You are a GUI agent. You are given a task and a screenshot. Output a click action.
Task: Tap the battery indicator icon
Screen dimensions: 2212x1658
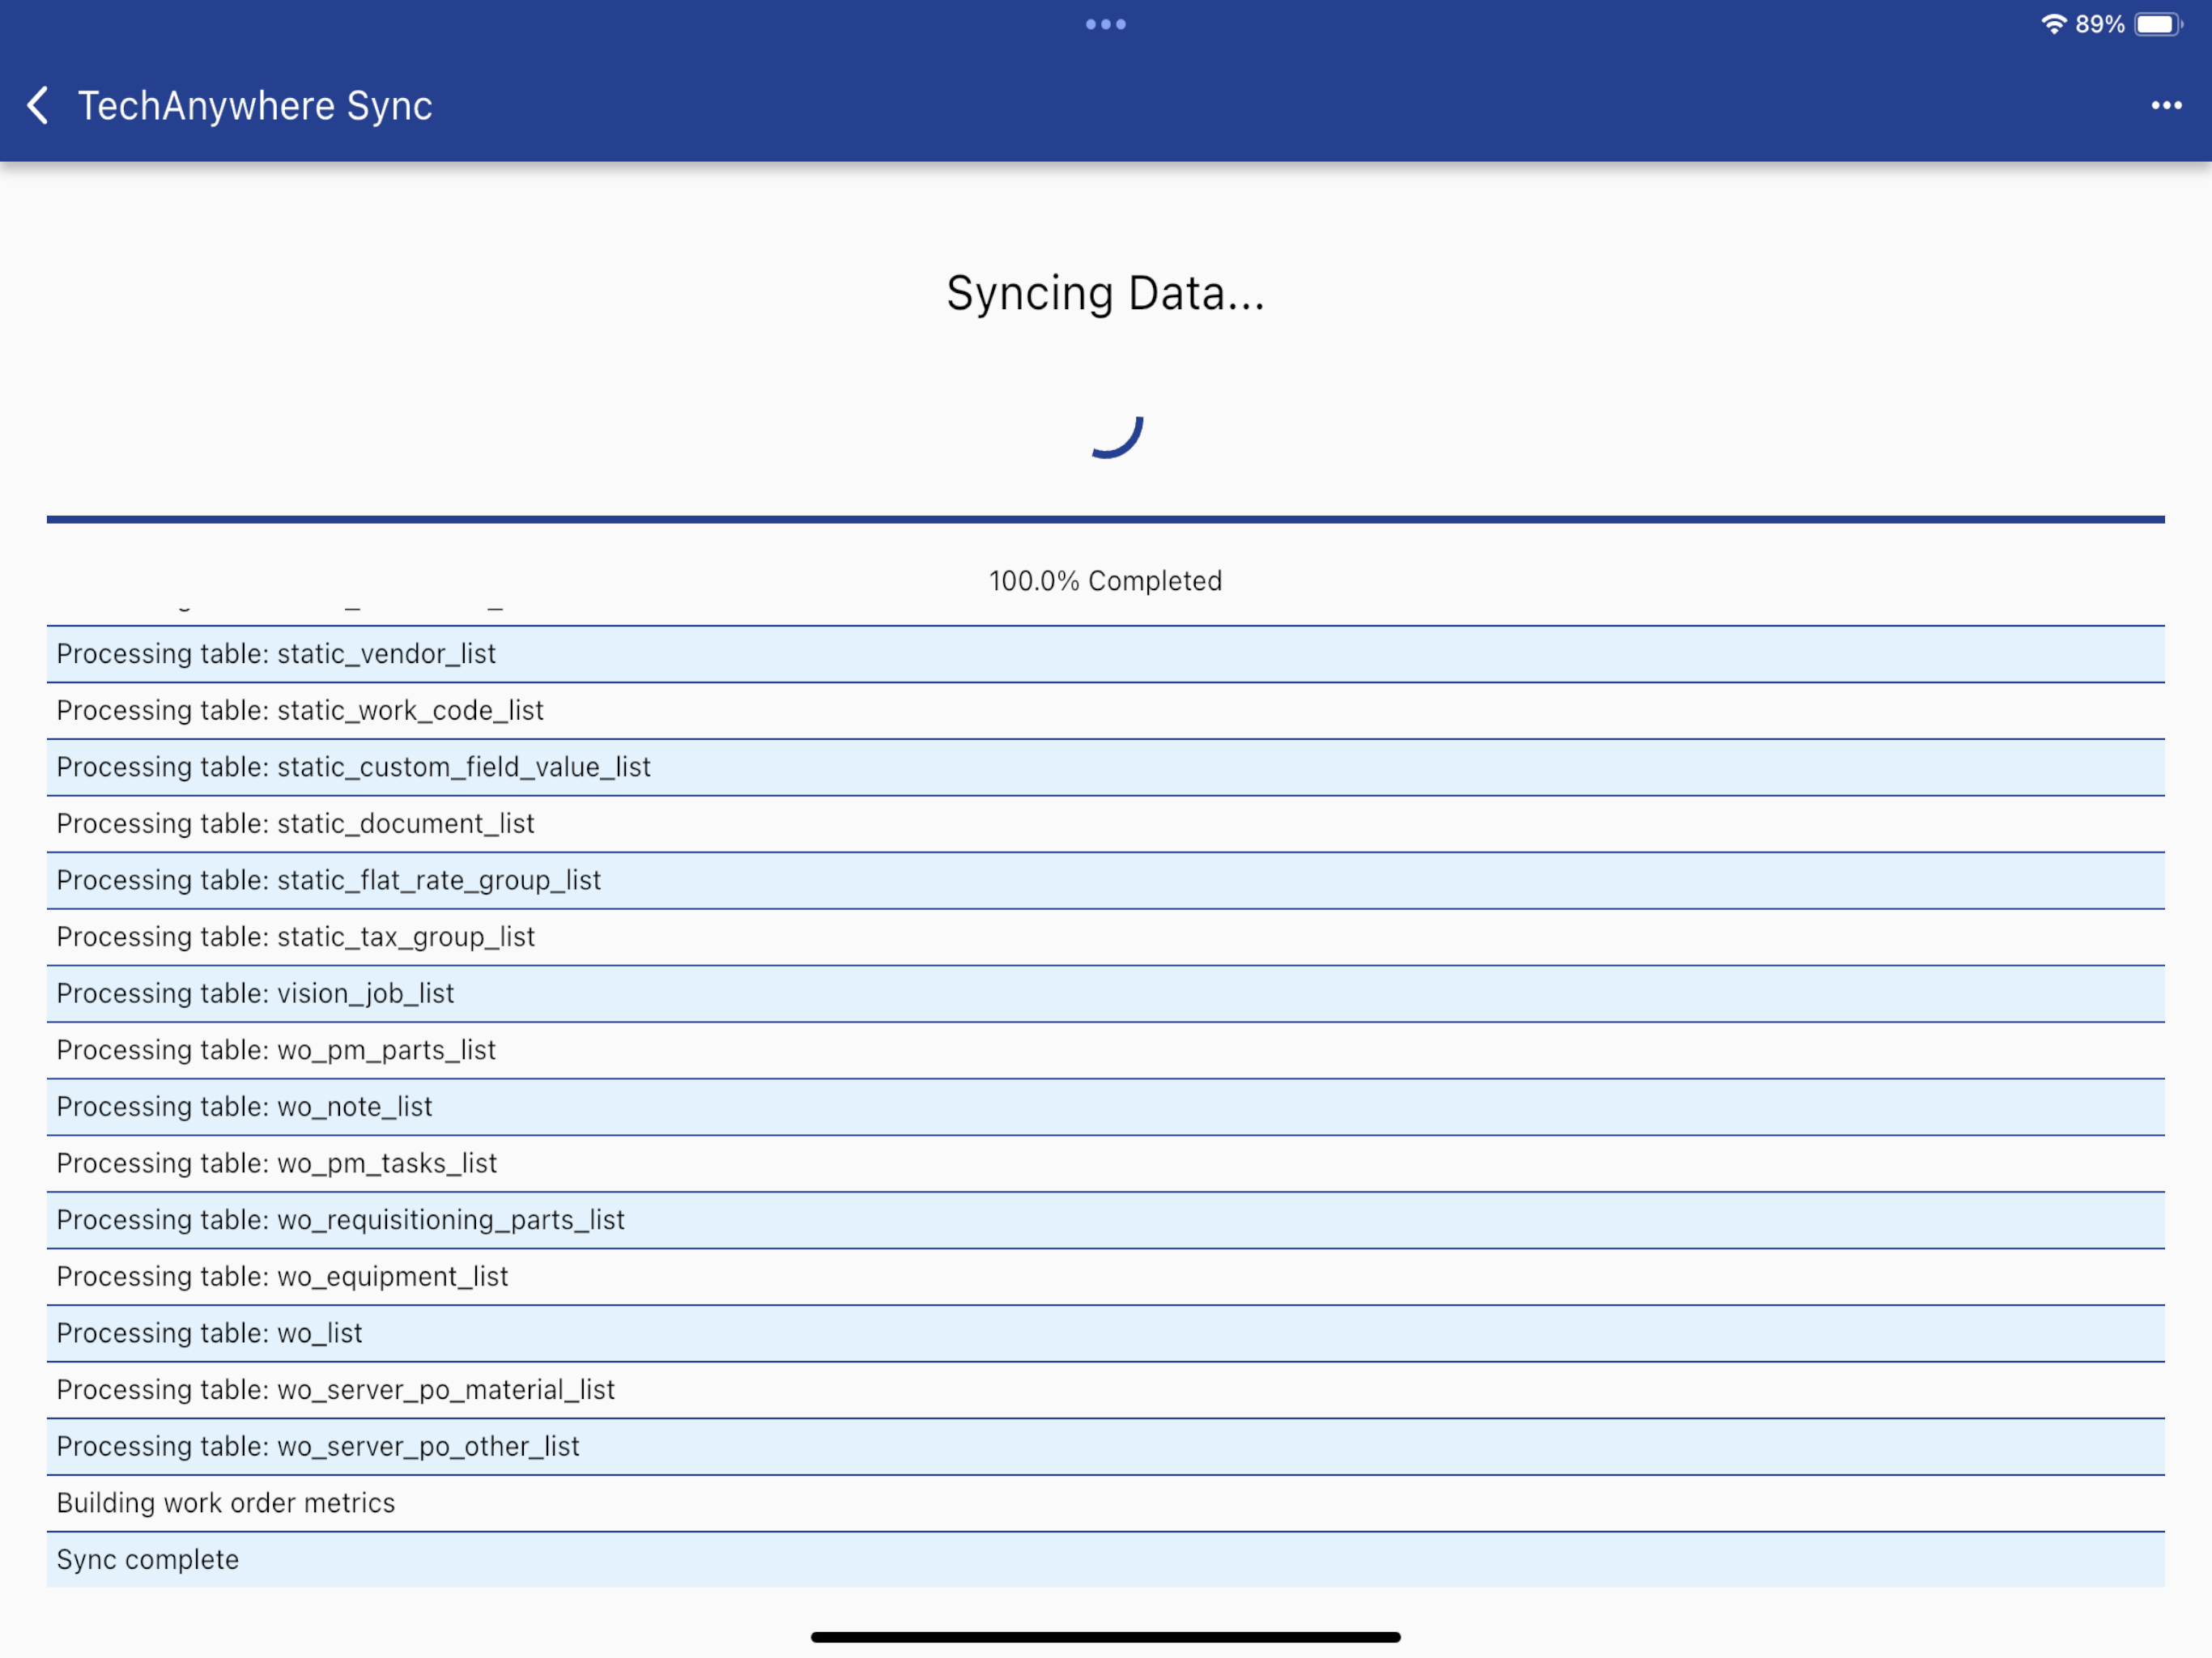point(2158,24)
